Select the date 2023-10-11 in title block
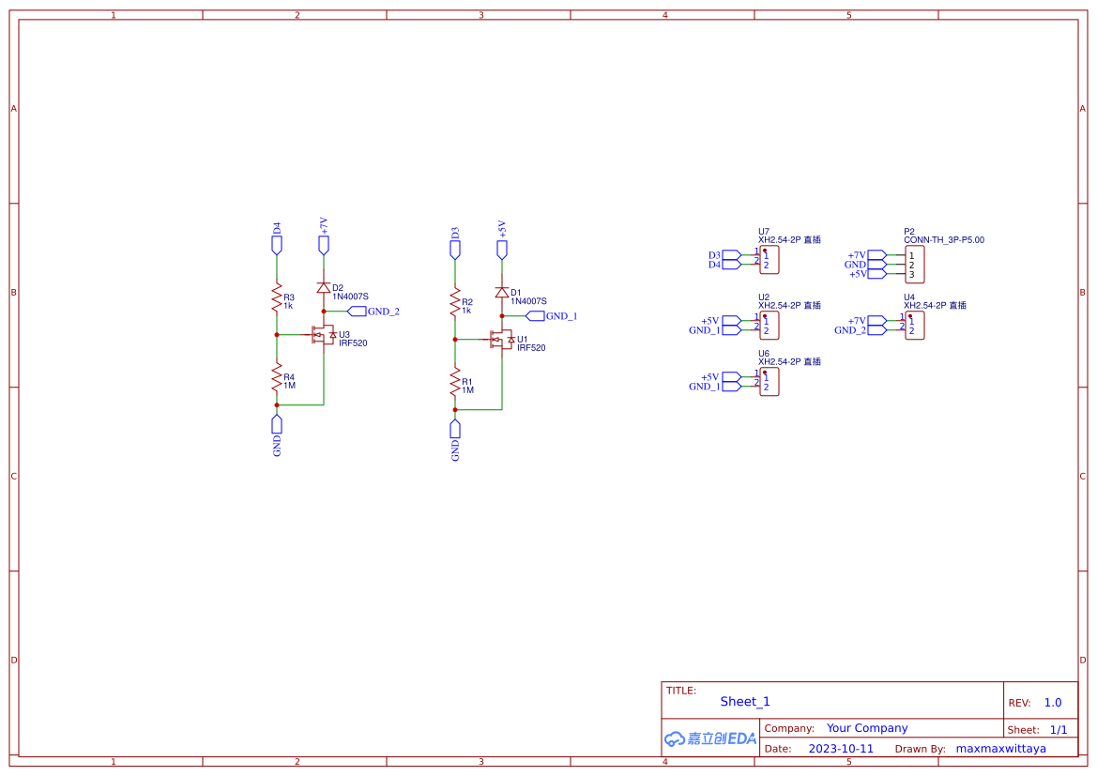The image size is (1097, 776). pos(840,748)
